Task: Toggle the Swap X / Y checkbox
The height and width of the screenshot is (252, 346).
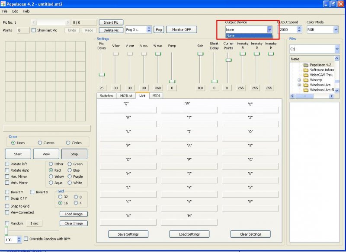Action: [x=7, y=198]
